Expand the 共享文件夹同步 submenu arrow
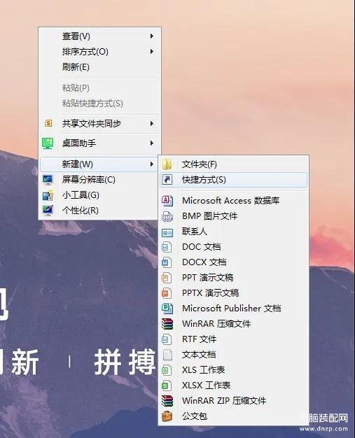The height and width of the screenshot is (438, 355). pyautogui.click(x=152, y=123)
